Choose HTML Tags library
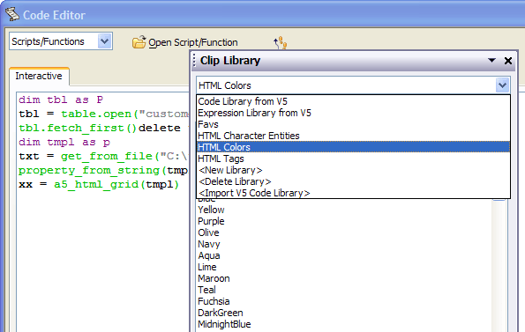Screen dimensions: 525x332 (x=353, y=159)
